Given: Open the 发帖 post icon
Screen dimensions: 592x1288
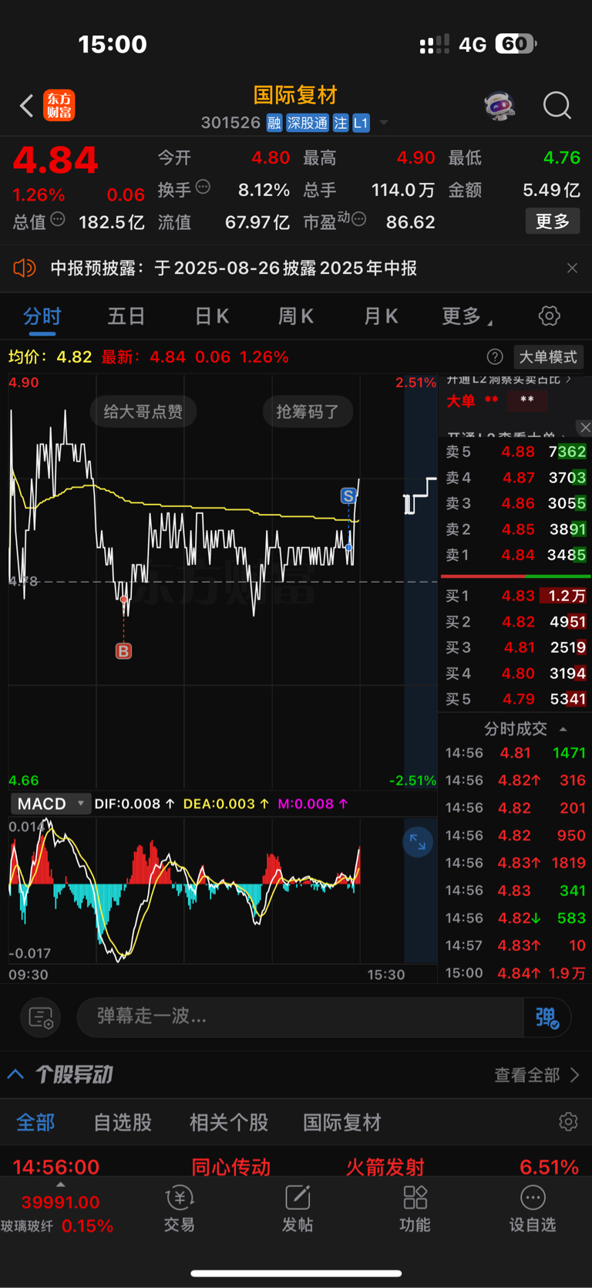Looking at the screenshot, I should pos(298,1209).
